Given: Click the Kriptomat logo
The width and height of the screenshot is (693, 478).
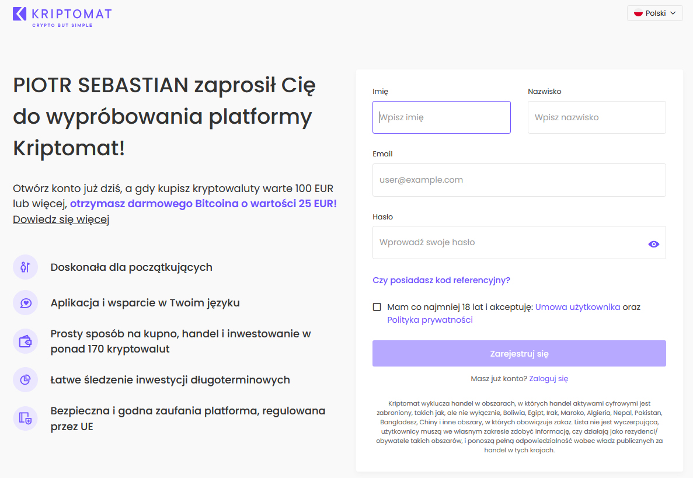Looking at the screenshot, I should pyautogui.click(x=61, y=16).
